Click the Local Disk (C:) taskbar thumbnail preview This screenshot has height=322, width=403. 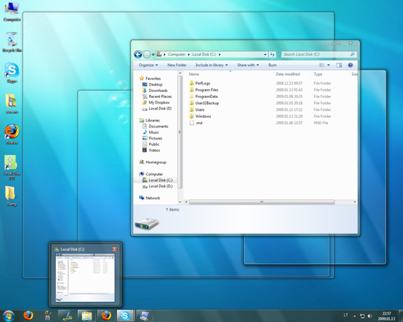pos(85,278)
